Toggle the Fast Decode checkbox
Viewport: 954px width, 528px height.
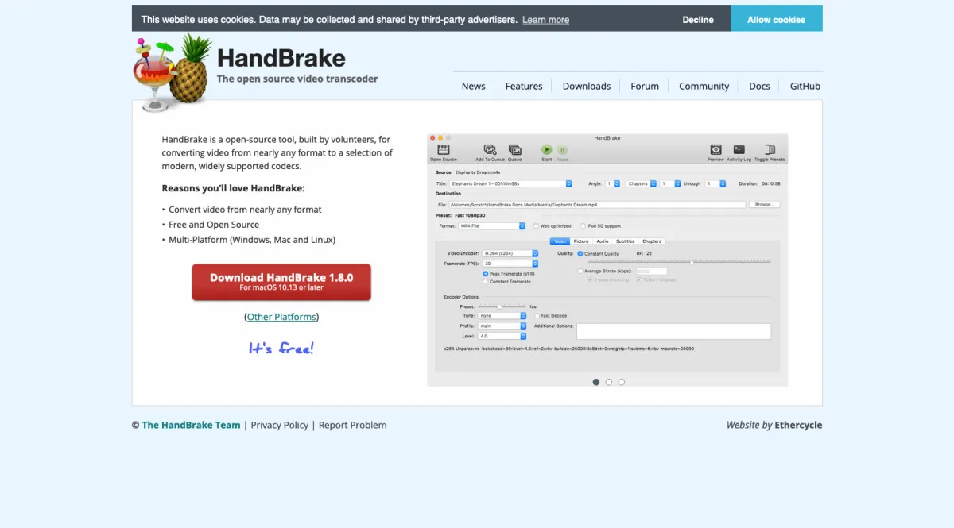tap(537, 316)
